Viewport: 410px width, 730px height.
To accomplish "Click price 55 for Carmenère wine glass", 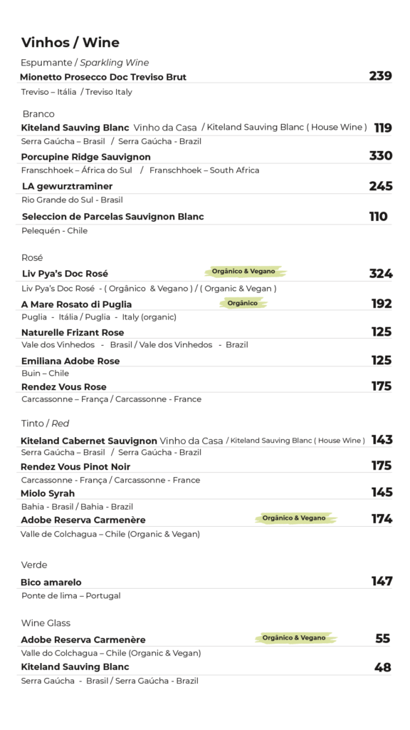I will coord(382,638).
